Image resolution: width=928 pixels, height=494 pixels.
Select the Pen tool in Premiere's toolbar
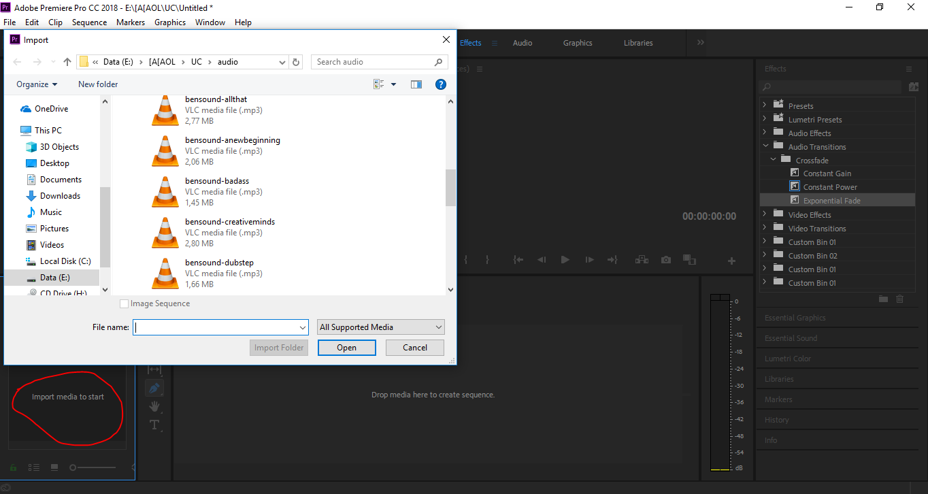(154, 388)
